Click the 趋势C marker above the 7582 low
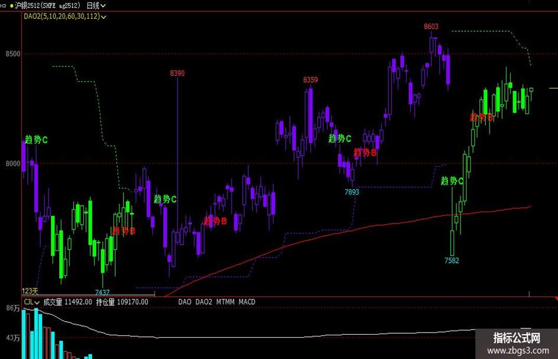Viewport: 558px width, 359px height. tap(452, 181)
